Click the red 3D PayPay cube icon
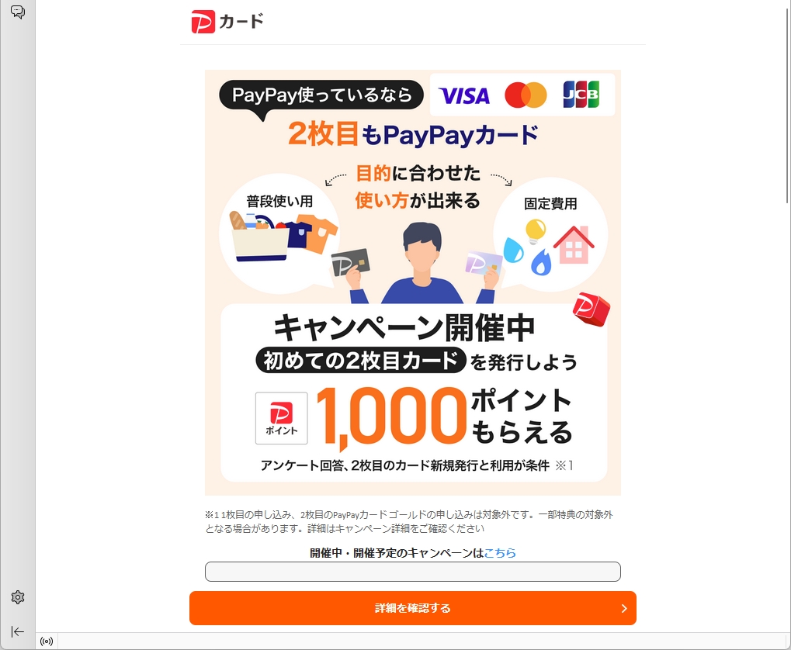 pos(592,309)
